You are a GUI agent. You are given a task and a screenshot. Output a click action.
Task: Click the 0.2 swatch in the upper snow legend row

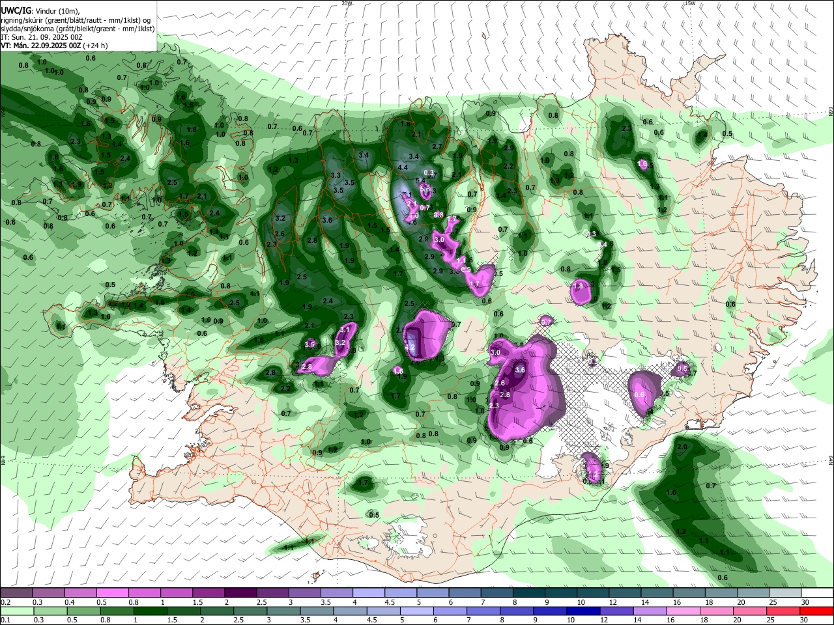(16, 593)
